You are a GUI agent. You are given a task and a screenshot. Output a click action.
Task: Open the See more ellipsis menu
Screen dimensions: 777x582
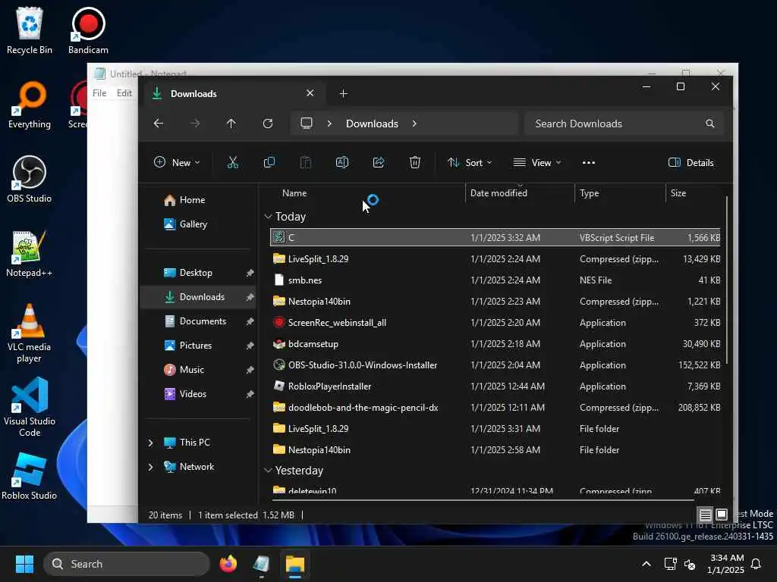tap(588, 162)
